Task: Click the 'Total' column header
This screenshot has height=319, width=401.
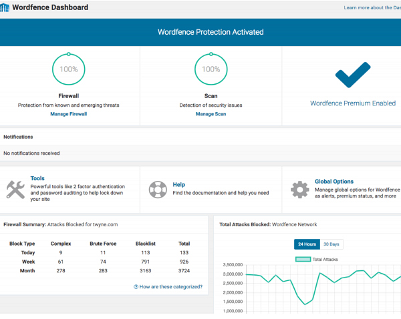Action: pos(184,244)
